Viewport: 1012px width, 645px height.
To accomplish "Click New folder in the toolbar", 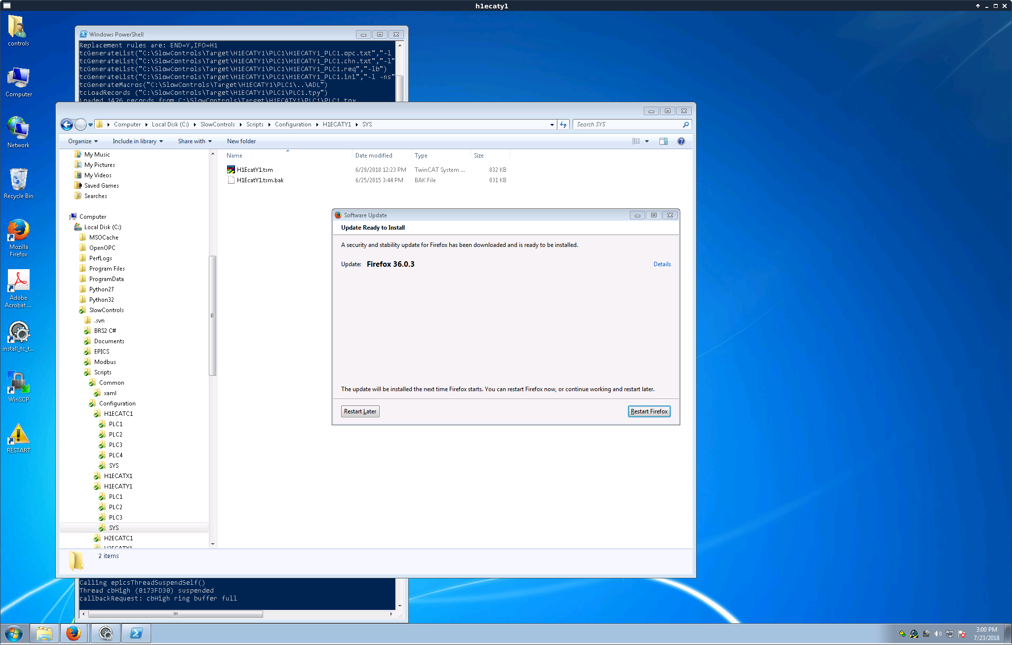I will click(241, 141).
